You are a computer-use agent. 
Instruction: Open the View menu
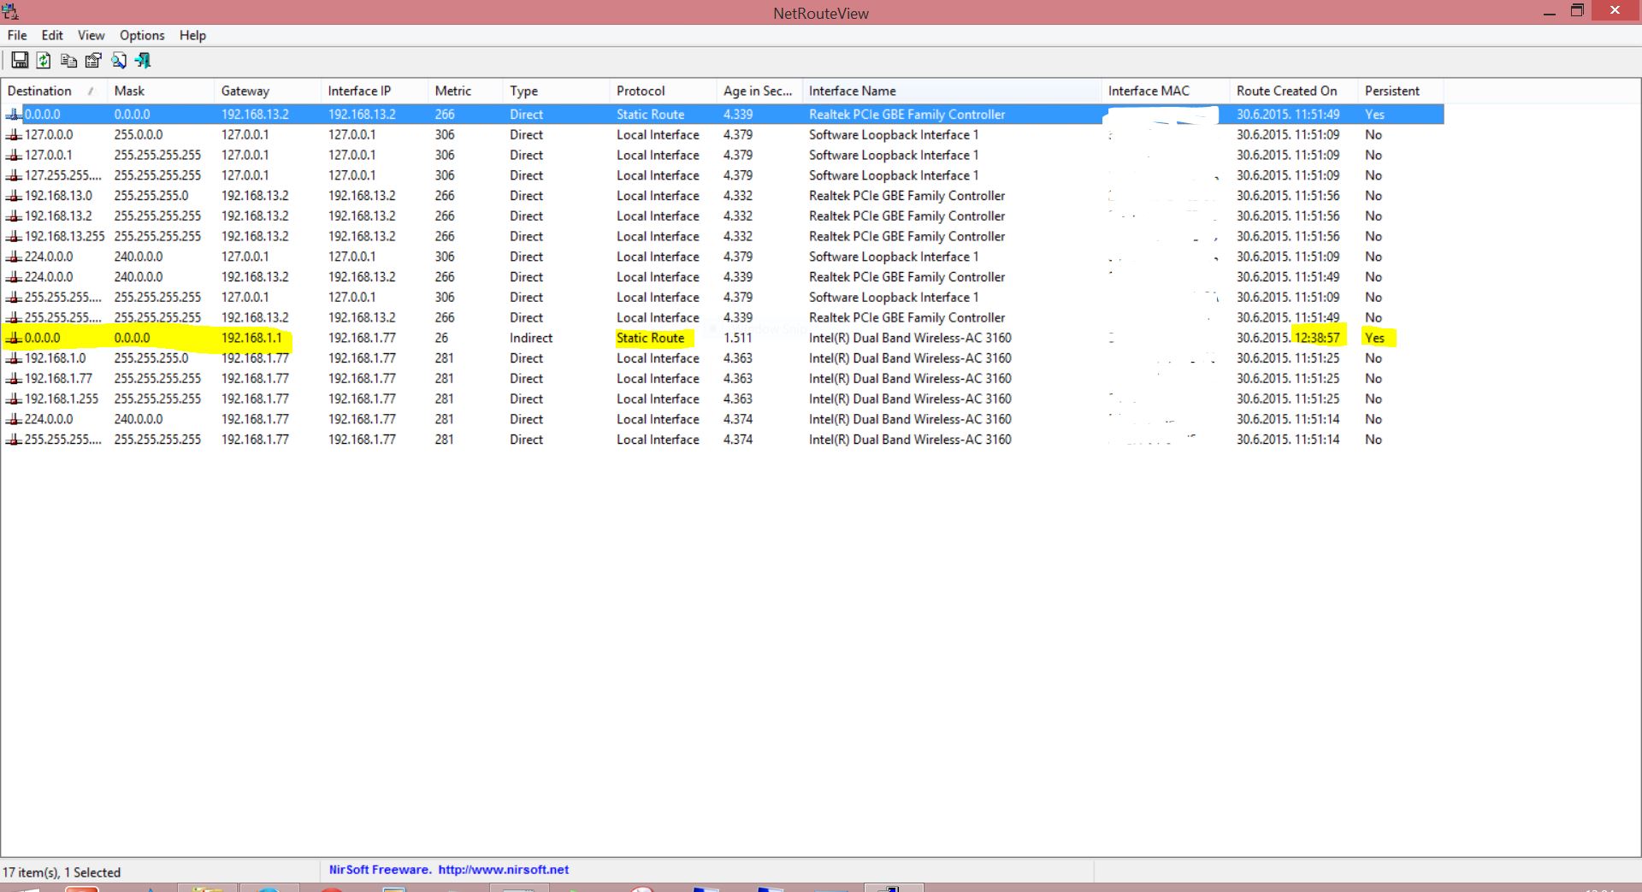pyautogui.click(x=91, y=35)
